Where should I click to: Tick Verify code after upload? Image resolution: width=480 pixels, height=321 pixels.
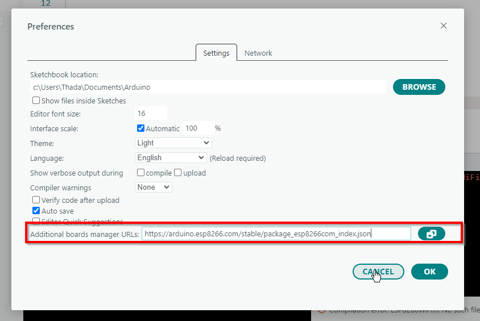(36, 200)
